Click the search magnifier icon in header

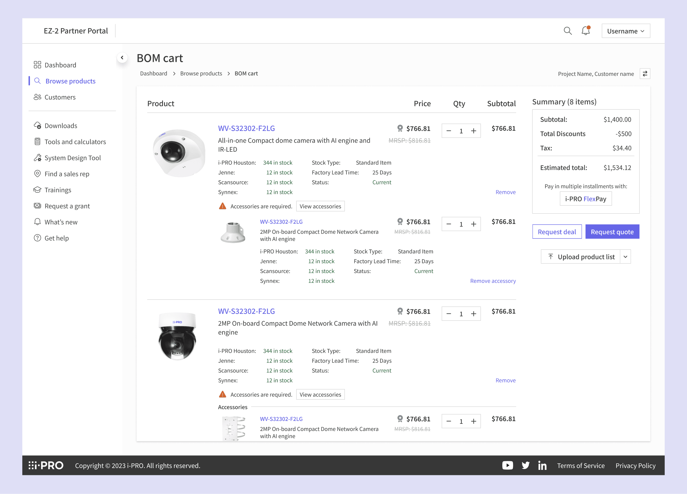pos(567,31)
